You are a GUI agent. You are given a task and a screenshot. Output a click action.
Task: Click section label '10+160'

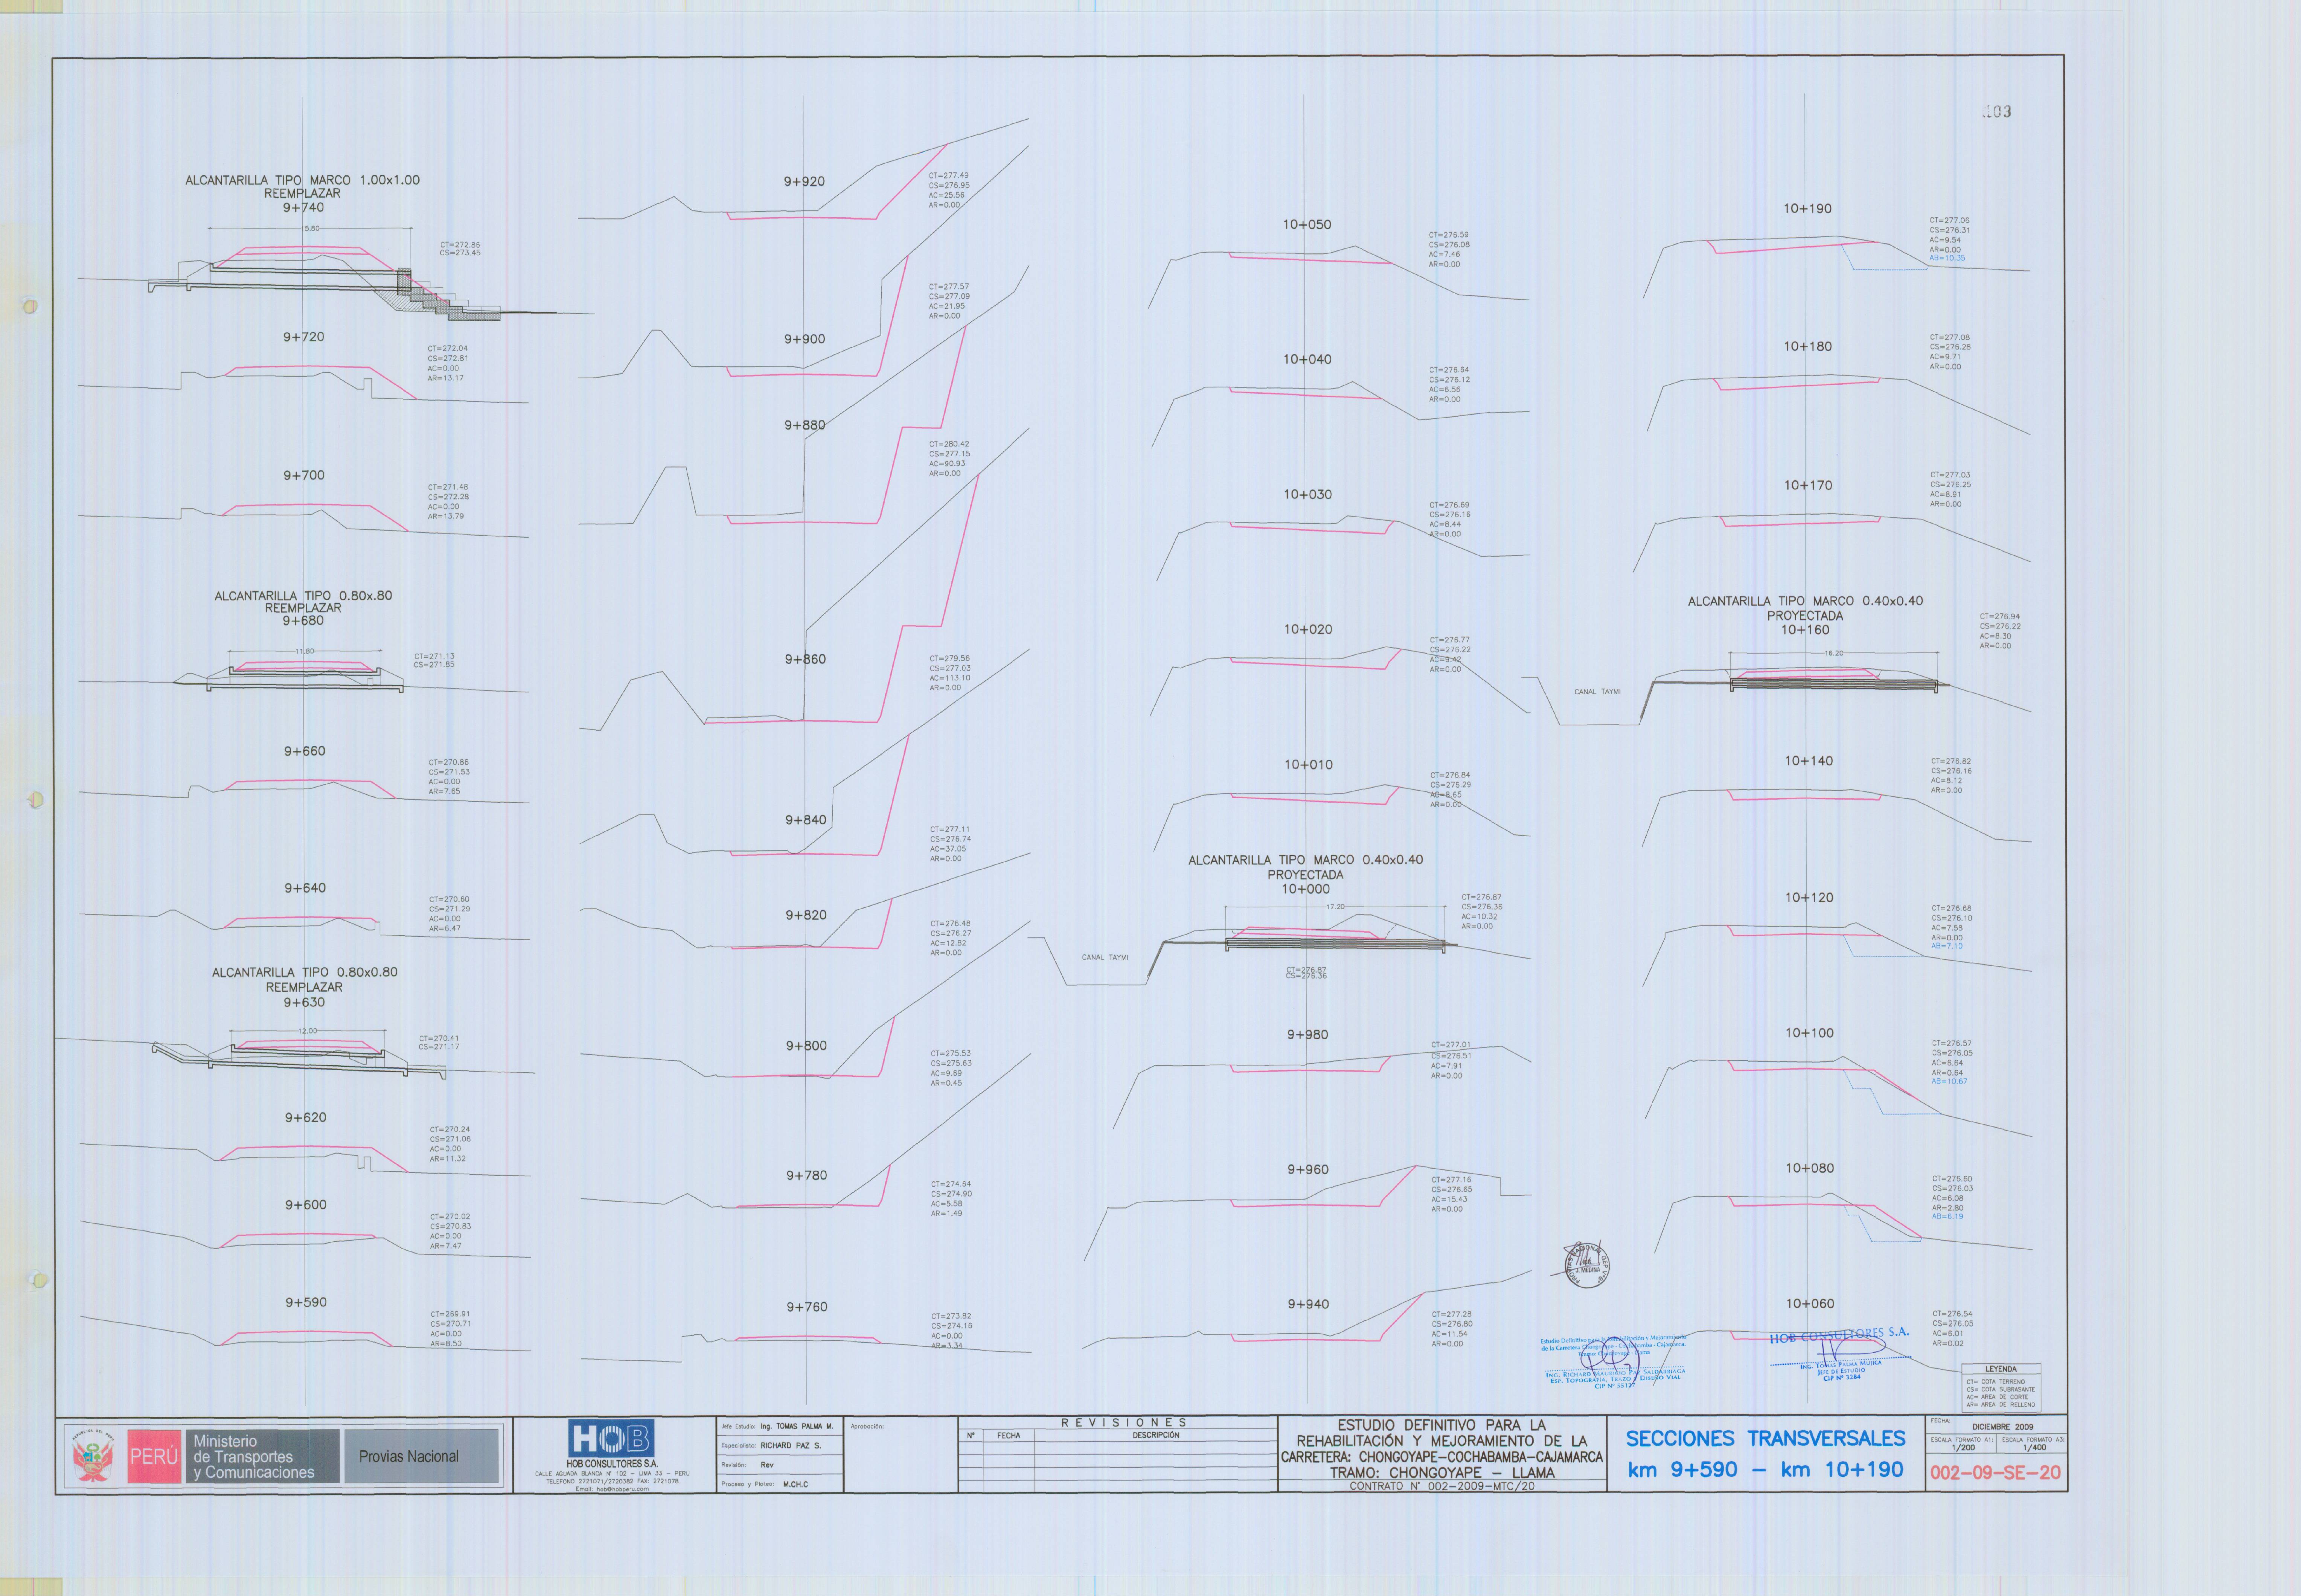point(1805,630)
